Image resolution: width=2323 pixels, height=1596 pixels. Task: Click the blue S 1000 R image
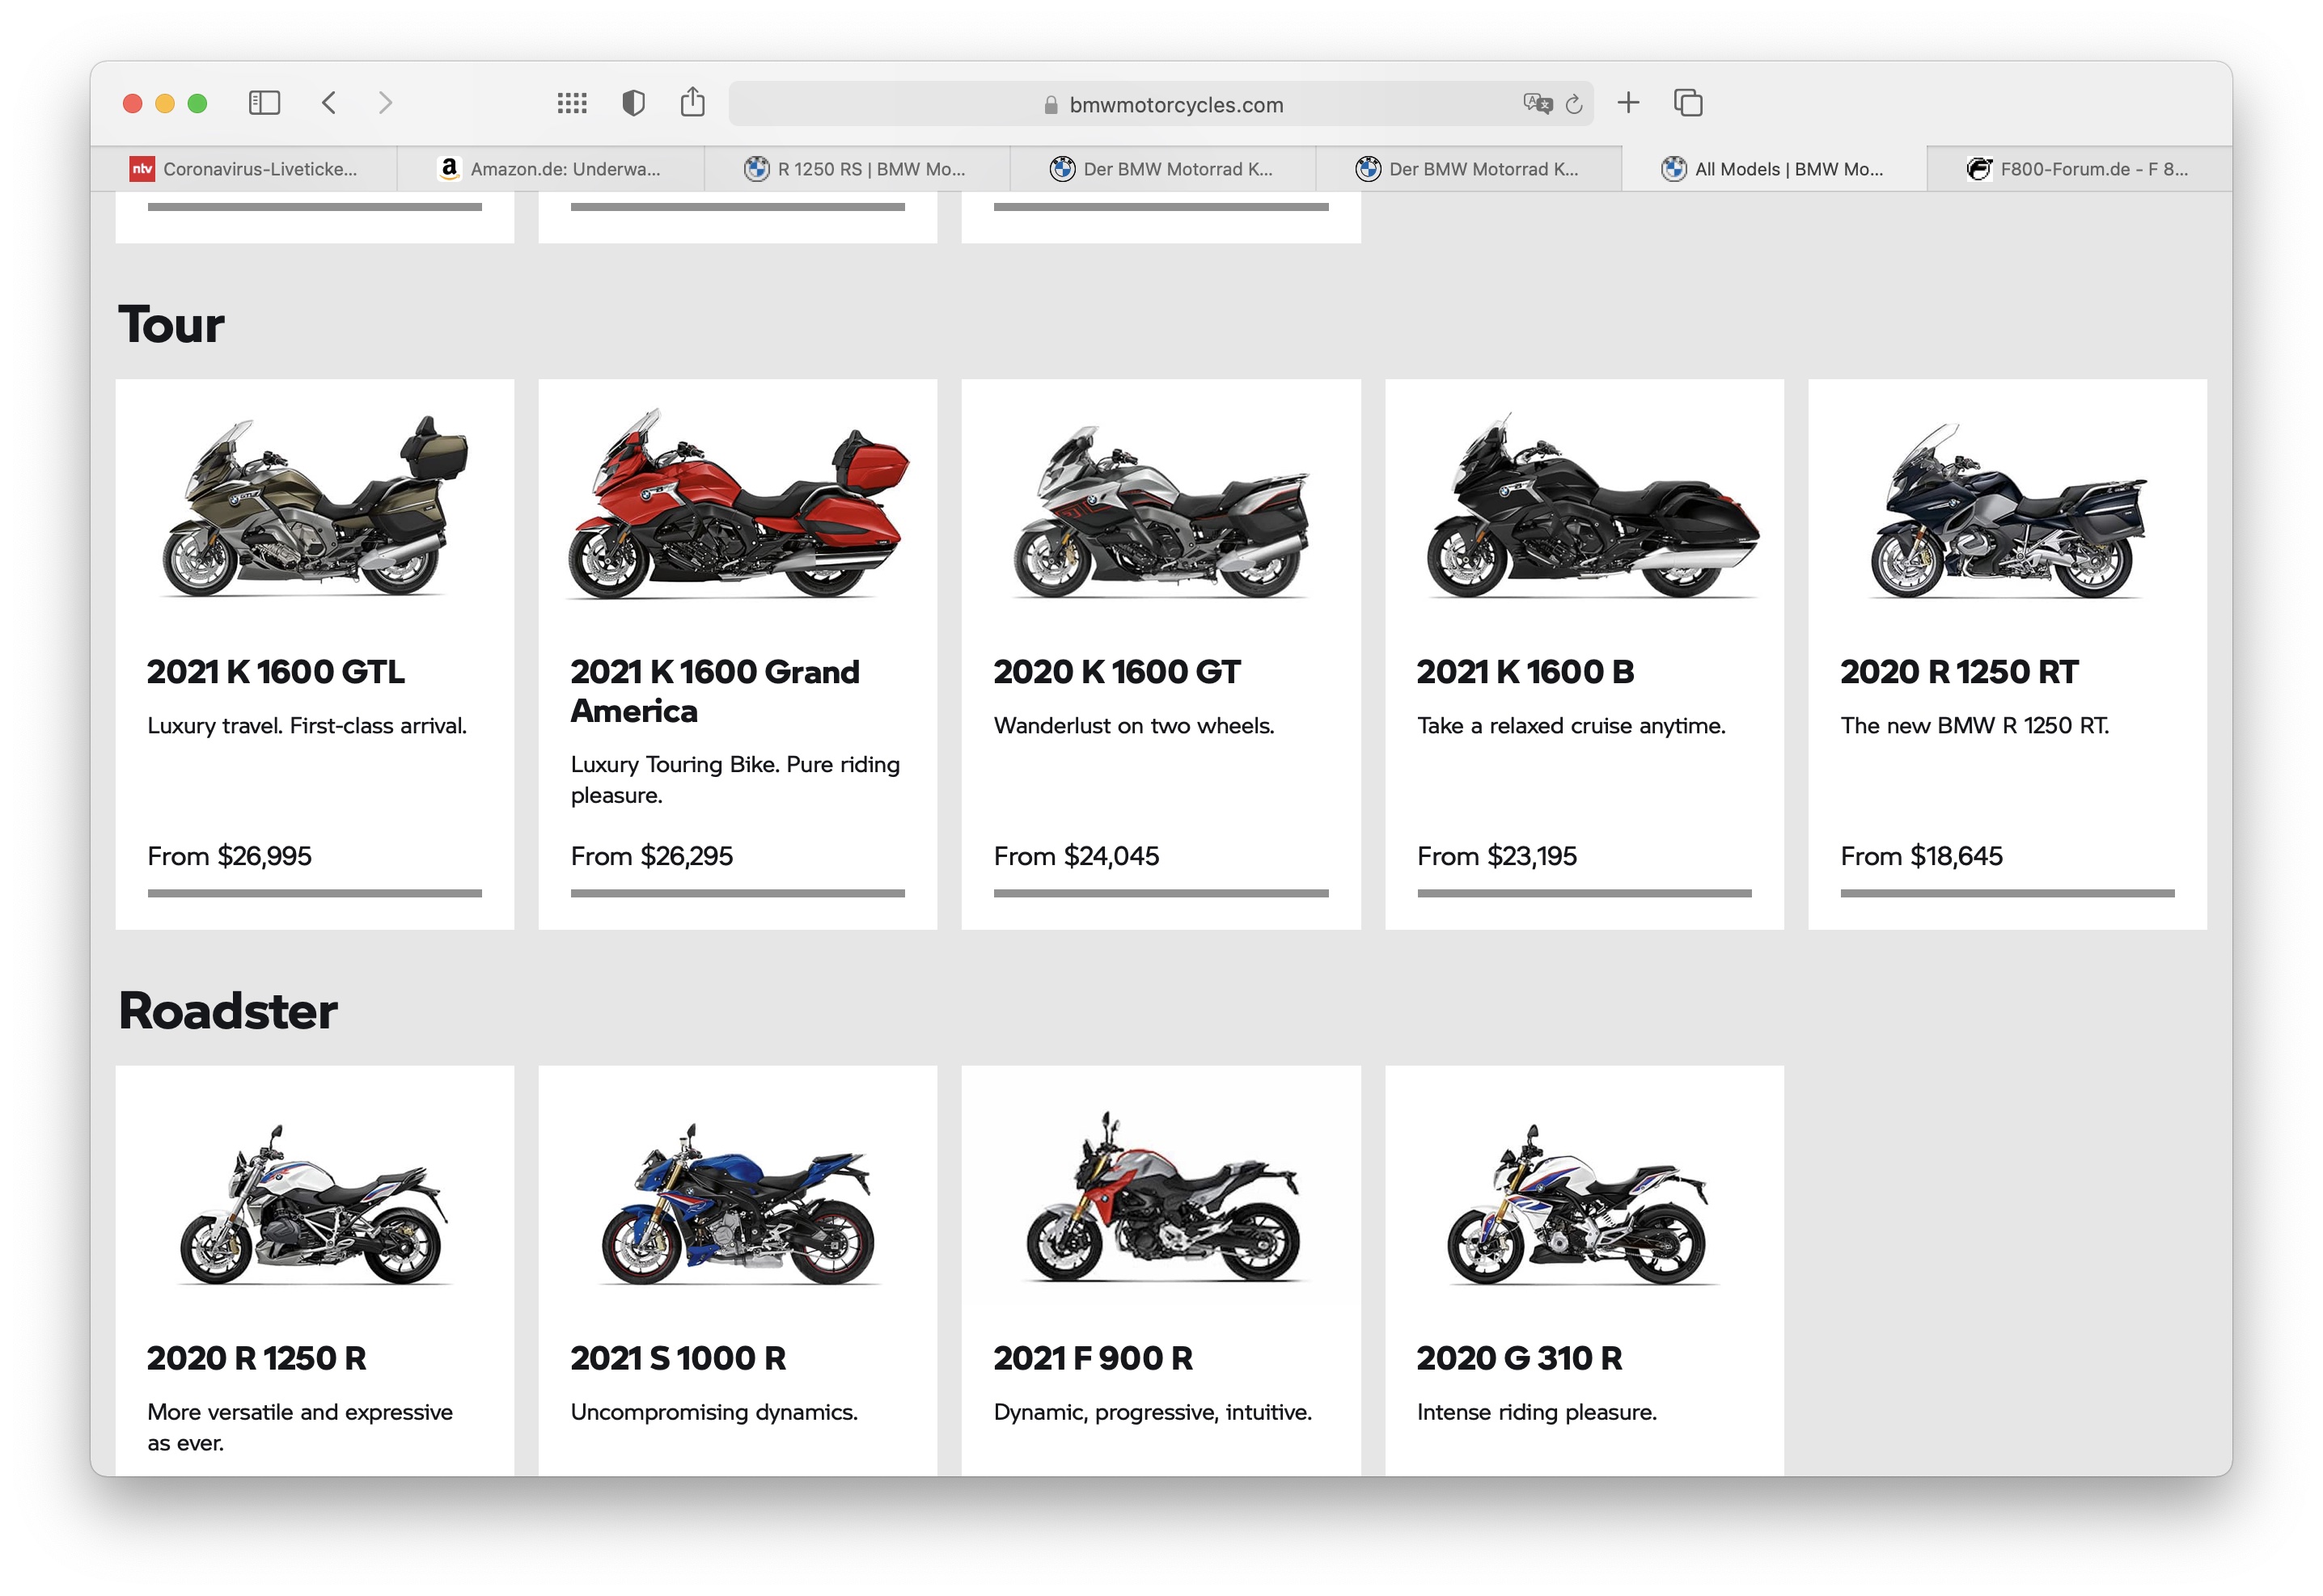click(x=738, y=1205)
